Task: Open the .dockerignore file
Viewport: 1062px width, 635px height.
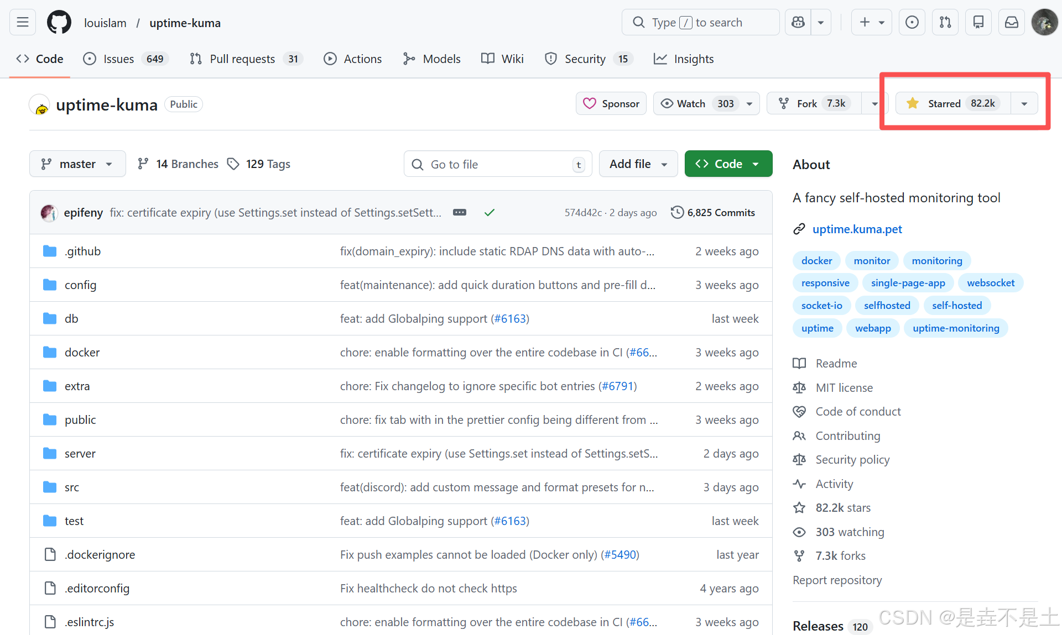Action: (100, 555)
